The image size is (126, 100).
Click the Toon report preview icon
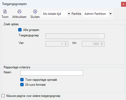[5, 12]
